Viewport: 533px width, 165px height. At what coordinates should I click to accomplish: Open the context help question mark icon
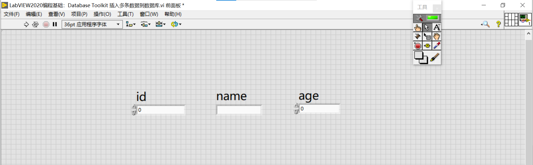tap(498, 24)
